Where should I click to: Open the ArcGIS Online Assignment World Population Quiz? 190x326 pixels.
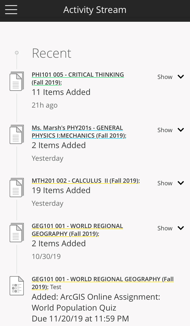pyautogui.click(x=96, y=302)
